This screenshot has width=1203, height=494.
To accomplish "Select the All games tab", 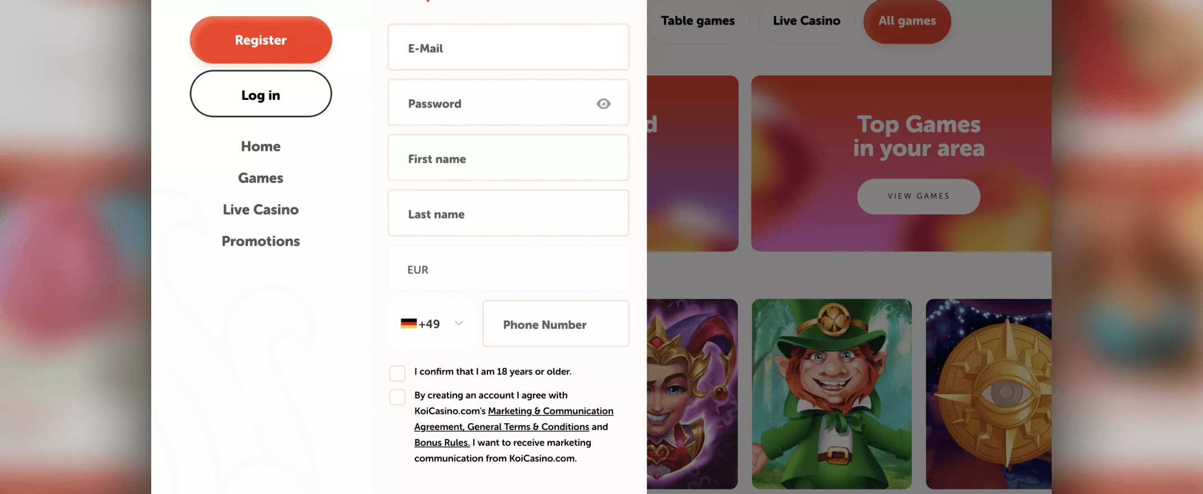I will click(x=907, y=21).
